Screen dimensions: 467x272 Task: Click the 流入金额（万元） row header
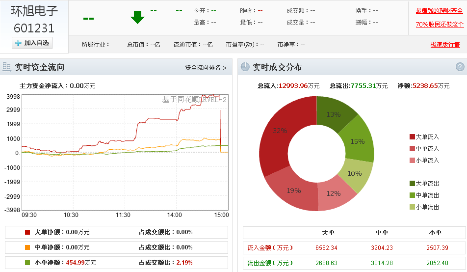point(270,248)
